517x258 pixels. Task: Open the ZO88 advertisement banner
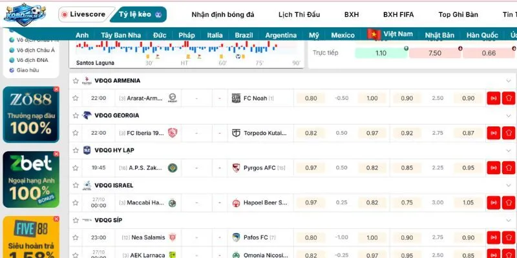coord(31,115)
